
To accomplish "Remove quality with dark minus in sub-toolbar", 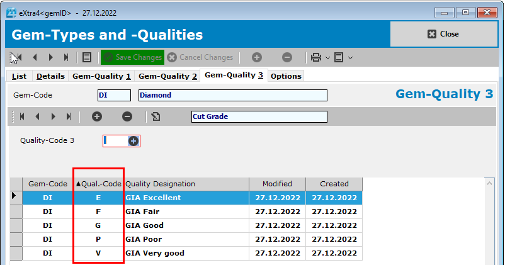I will [x=127, y=116].
